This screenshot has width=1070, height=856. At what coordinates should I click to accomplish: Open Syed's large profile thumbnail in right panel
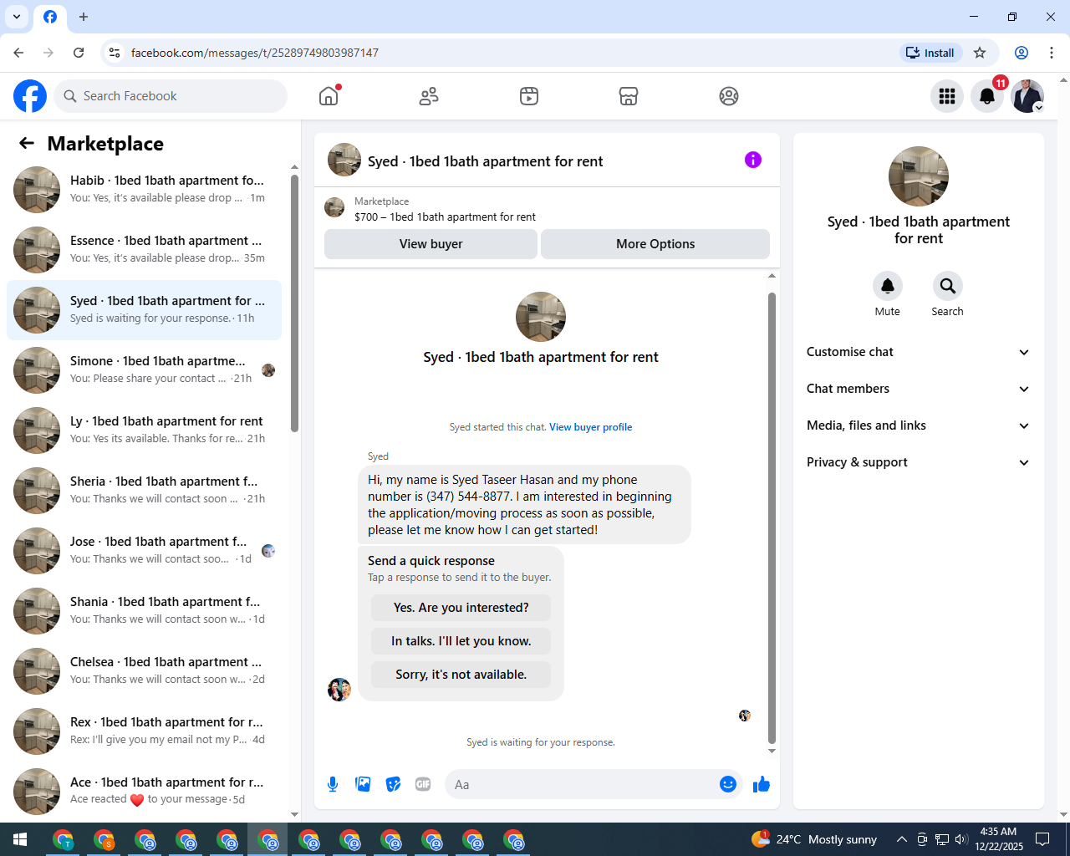(x=919, y=176)
